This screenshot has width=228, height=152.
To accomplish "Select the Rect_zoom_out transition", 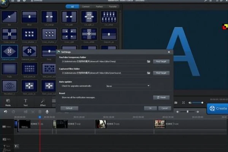I will [49, 86].
